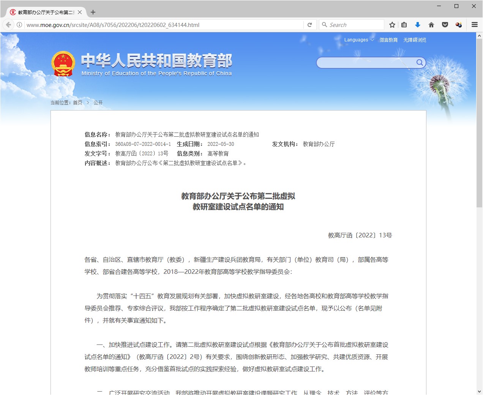Click the site search input field
This screenshot has height=395, width=483.
click(366, 63)
